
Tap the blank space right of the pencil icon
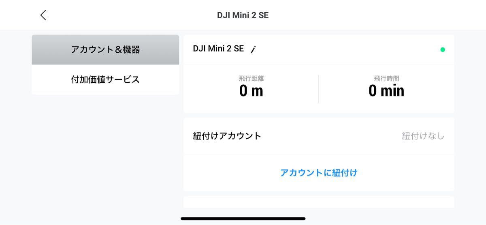coord(344,49)
